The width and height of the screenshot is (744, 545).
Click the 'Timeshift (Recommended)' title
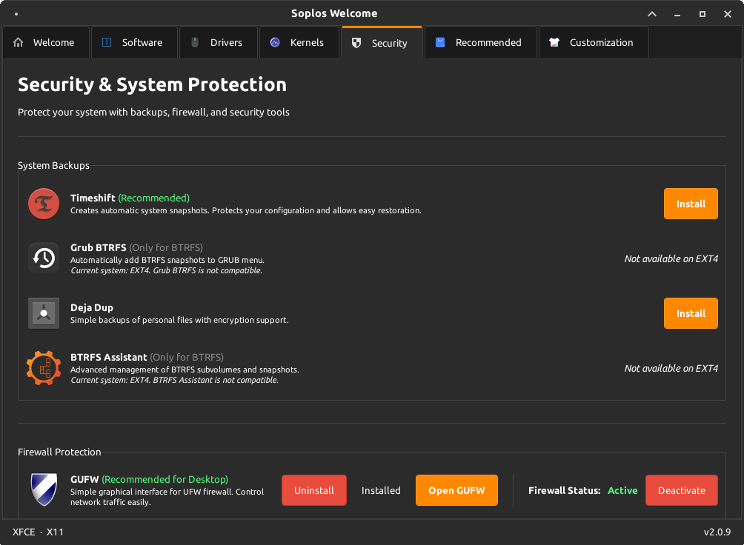click(130, 198)
